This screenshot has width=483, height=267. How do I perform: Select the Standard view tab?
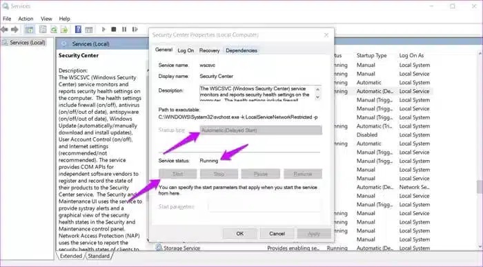[x=99, y=256]
